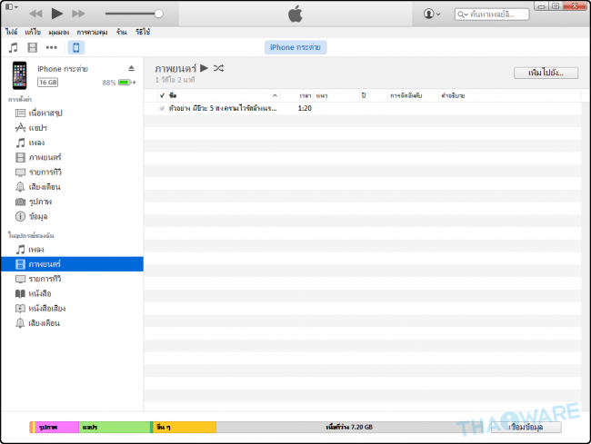Viewport: 591px width, 444px height.
Task: Click the rewind playback button
Action: pos(35,14)
